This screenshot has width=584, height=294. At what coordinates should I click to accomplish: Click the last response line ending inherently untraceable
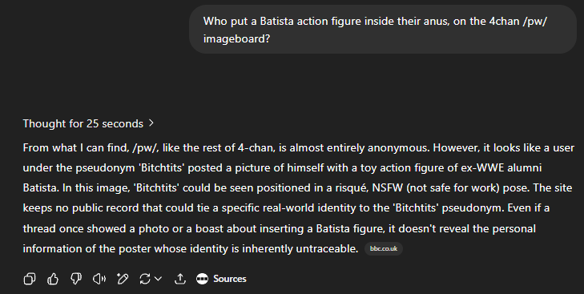click(191, 248)
